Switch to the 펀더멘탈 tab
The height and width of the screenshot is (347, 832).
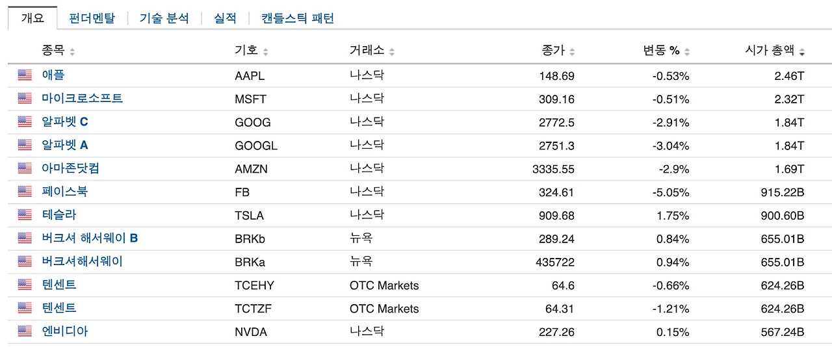(x=92, y=18)
